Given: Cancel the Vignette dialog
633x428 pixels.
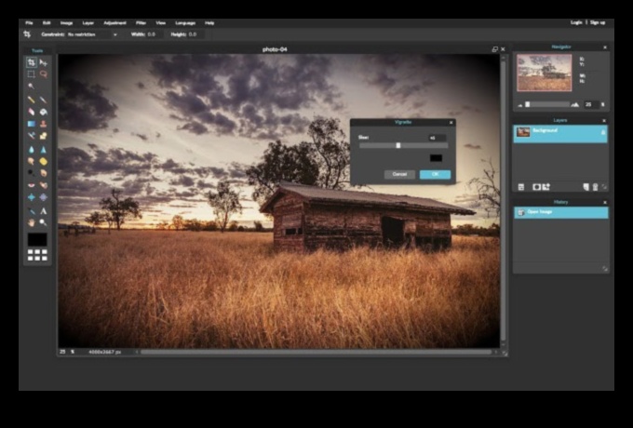Looking at the screenshot, I should 399,174.
